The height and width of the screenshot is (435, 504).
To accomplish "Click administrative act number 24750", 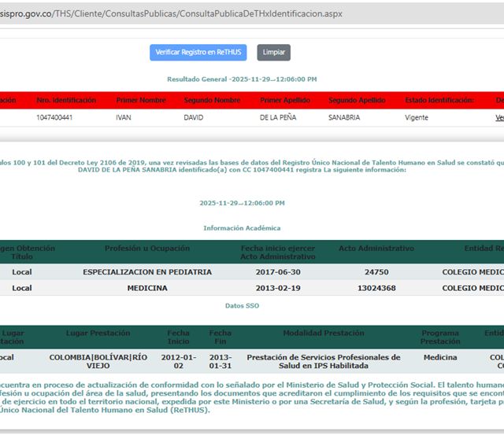I will pyautogui.click(x=376, y=272).
